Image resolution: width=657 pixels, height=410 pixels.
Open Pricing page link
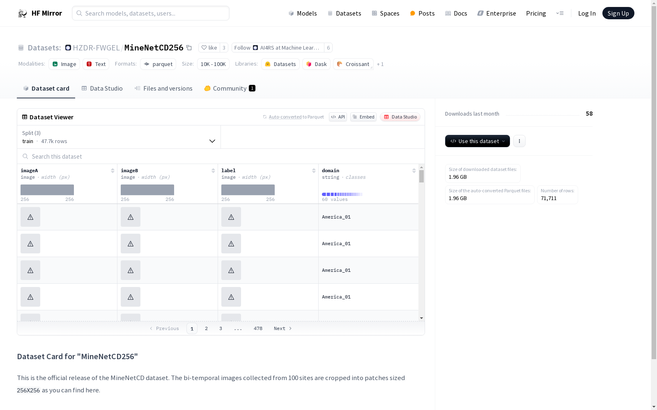click(536, 13)
